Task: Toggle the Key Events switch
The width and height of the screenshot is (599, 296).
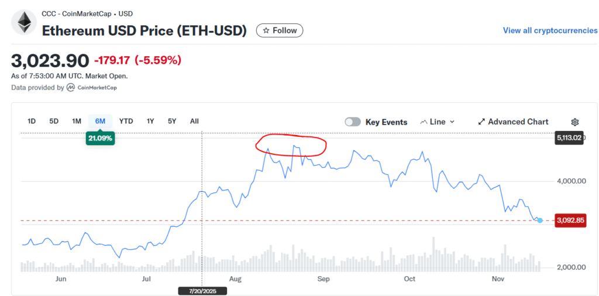Action: 353,122
